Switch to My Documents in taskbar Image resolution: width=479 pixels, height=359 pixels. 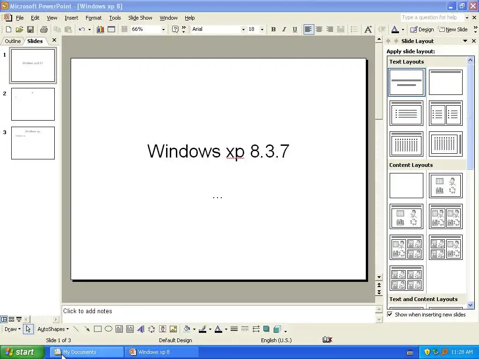click(x=87, y=352)
